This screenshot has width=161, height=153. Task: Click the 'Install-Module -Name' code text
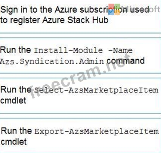pos(83,50)
